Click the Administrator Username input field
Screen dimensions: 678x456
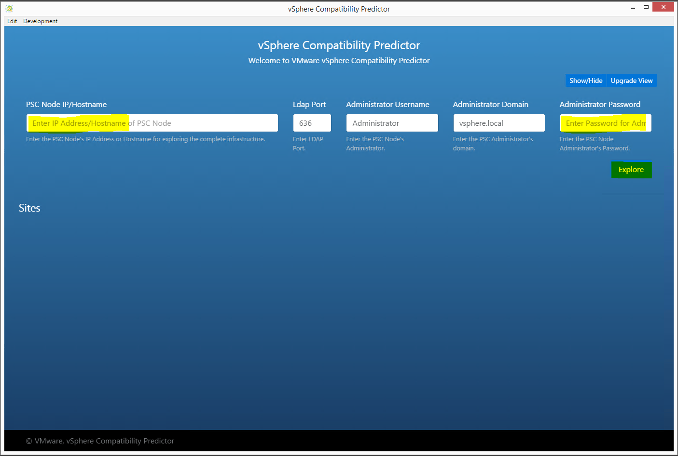[392, 123]
